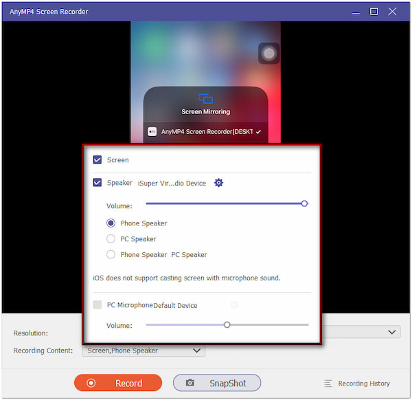Tap the Apple TV icon beside AnyMP4 Screen Recorder
This screenshot has height=400, width=412.
(152, 131)
